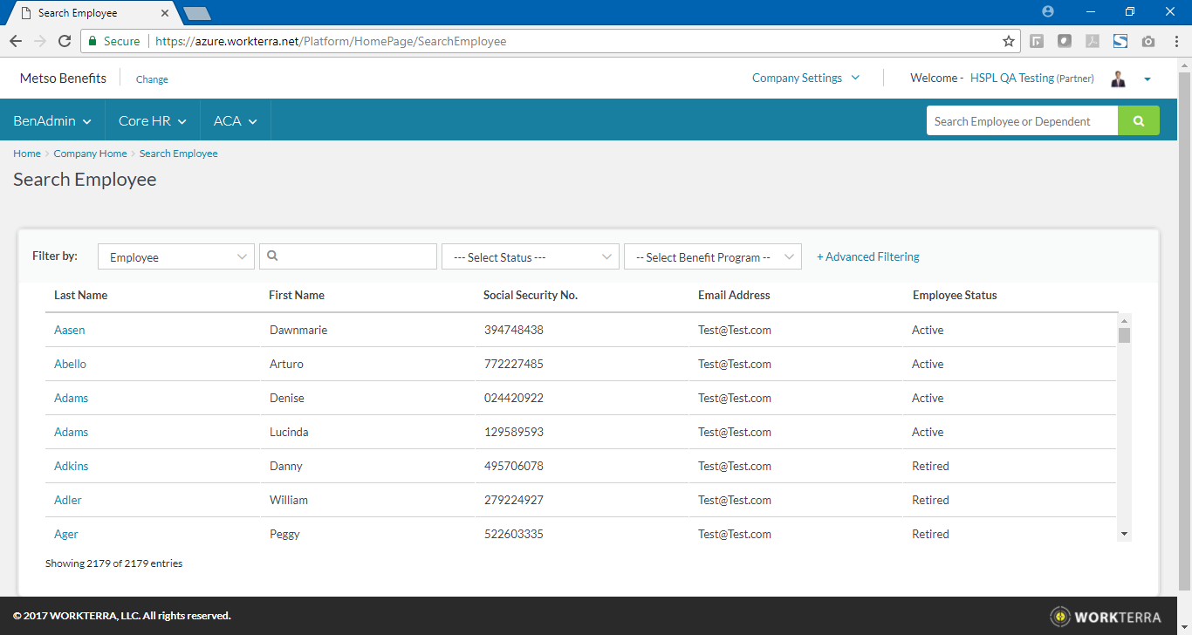Viewport: 1192px width, 635px height.
Task: Click Retired status in Adkins row
Action: click(930, 466)
